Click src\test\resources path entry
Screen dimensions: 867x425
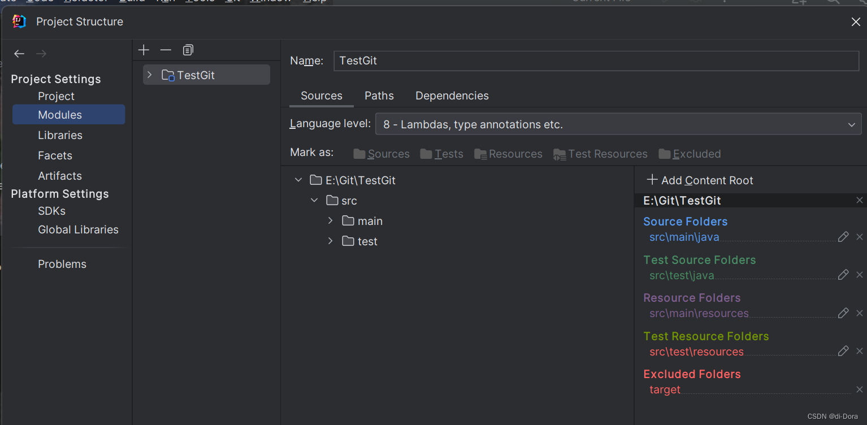coord(696,352)
